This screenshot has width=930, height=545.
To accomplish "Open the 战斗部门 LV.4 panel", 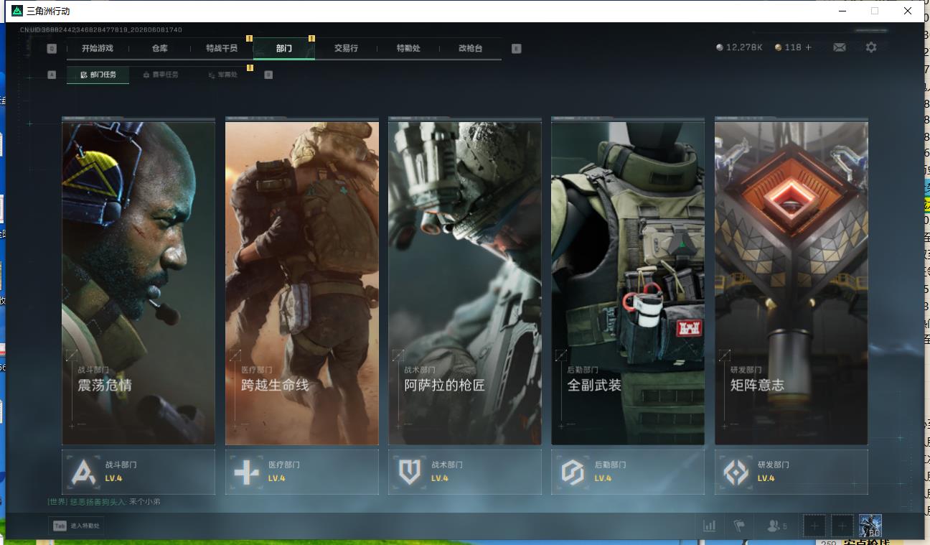I will tap(138, 472).
